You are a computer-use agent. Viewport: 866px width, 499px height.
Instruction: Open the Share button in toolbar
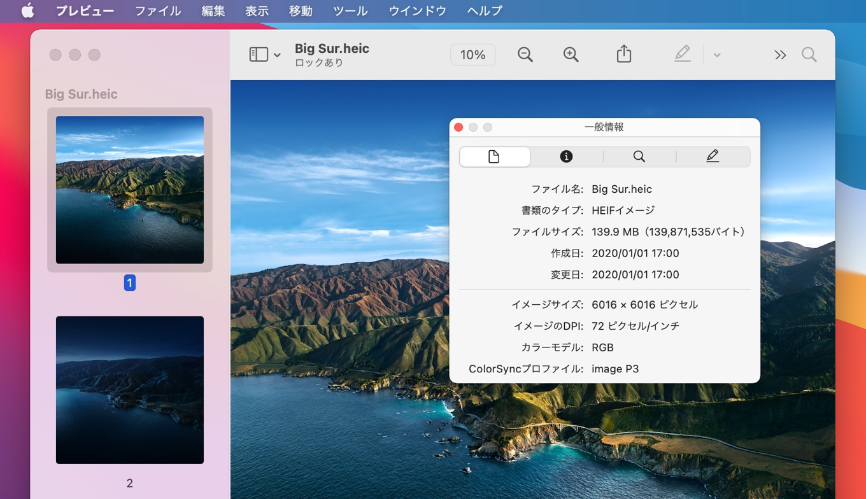(x=624, y=54)
